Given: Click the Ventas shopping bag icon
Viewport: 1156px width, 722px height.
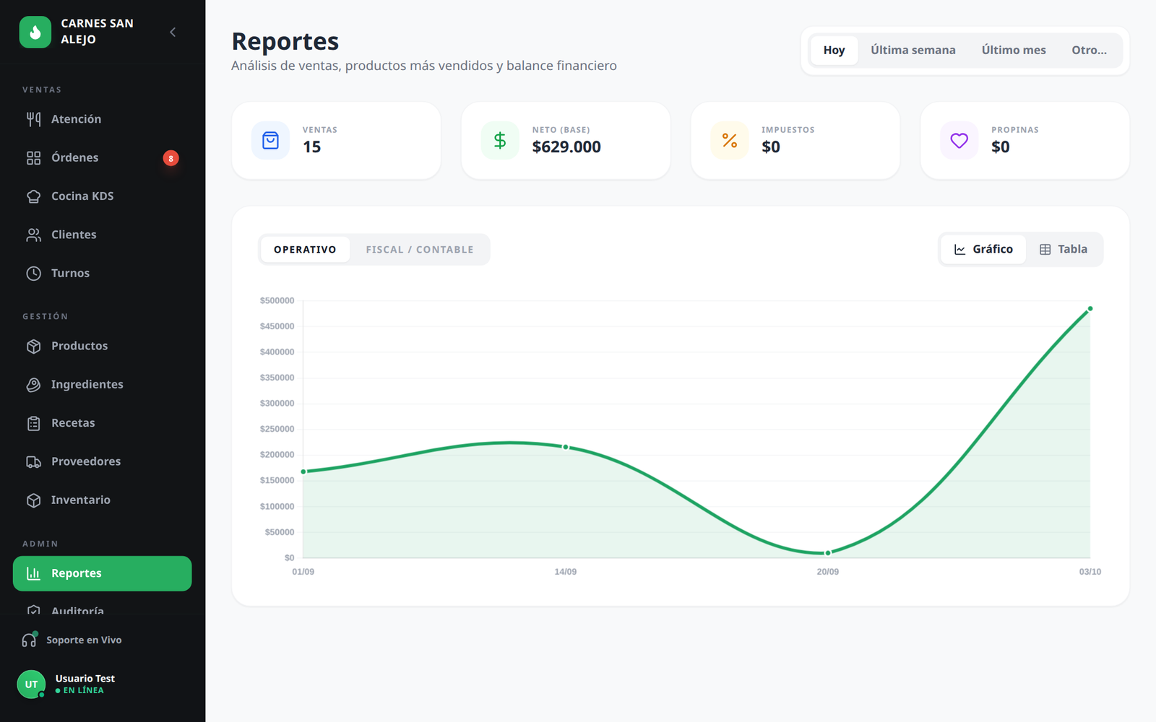Looking at the screenshot, I should 270,140.
